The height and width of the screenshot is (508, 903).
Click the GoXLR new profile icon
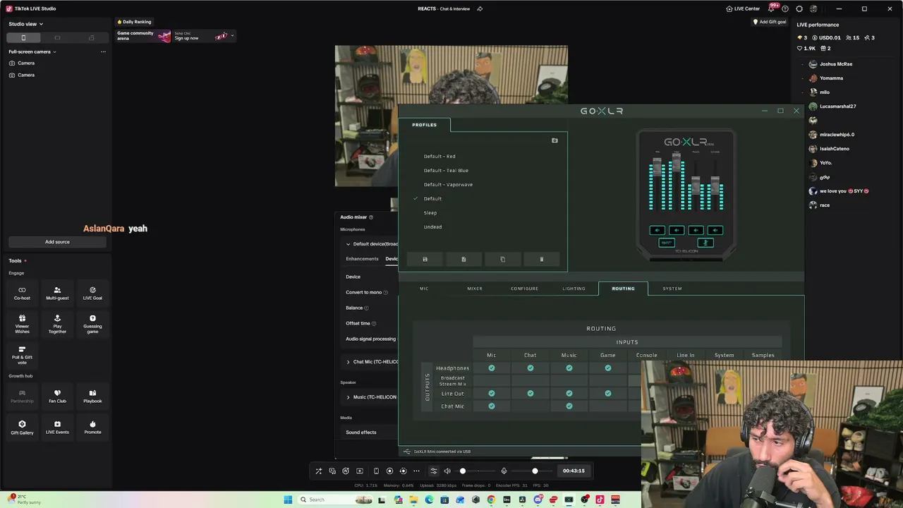463,260
